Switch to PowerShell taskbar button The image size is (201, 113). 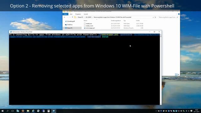coord(54,111)
